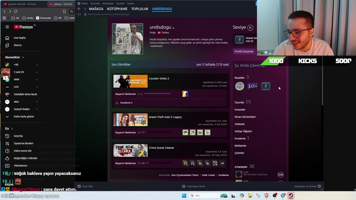Viewport: 356px width, 200px height.
Task: Open btc bookmarks folder
Action: point(16,18)
